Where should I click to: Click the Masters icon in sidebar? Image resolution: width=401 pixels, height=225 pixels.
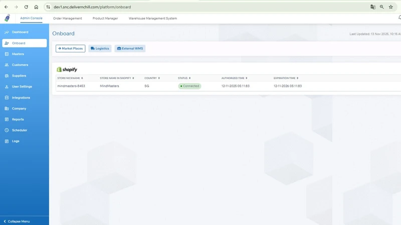point(7,54)
